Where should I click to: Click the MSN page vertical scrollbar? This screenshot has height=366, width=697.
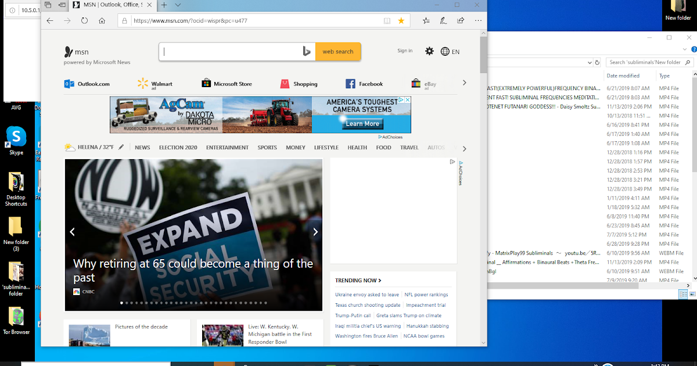point(483,189)
